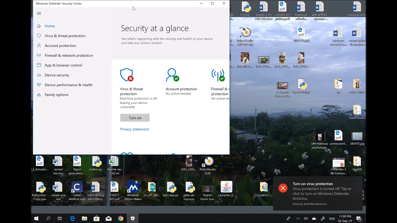
Task: Open App & browser control
Action: 63,65
